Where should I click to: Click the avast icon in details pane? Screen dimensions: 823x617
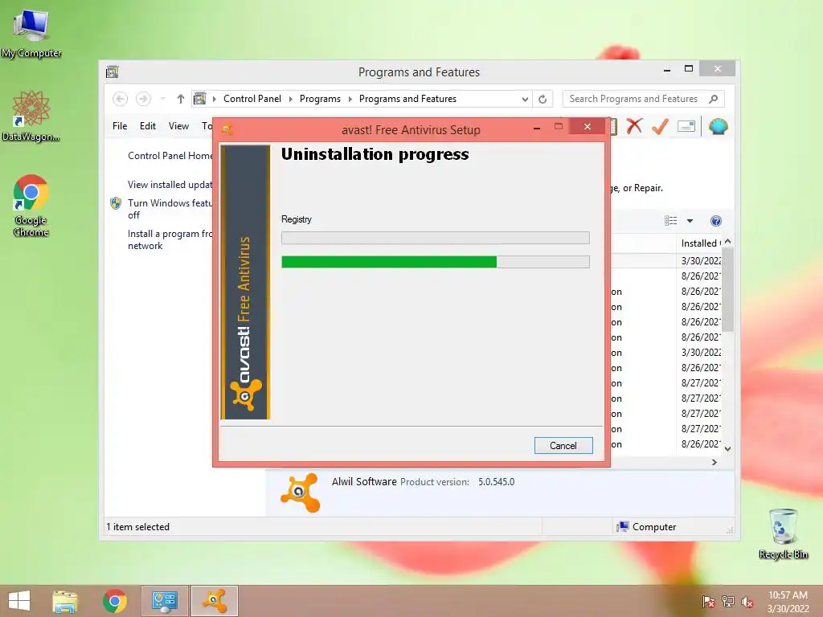pyautogui.click(x=301, y=492)
